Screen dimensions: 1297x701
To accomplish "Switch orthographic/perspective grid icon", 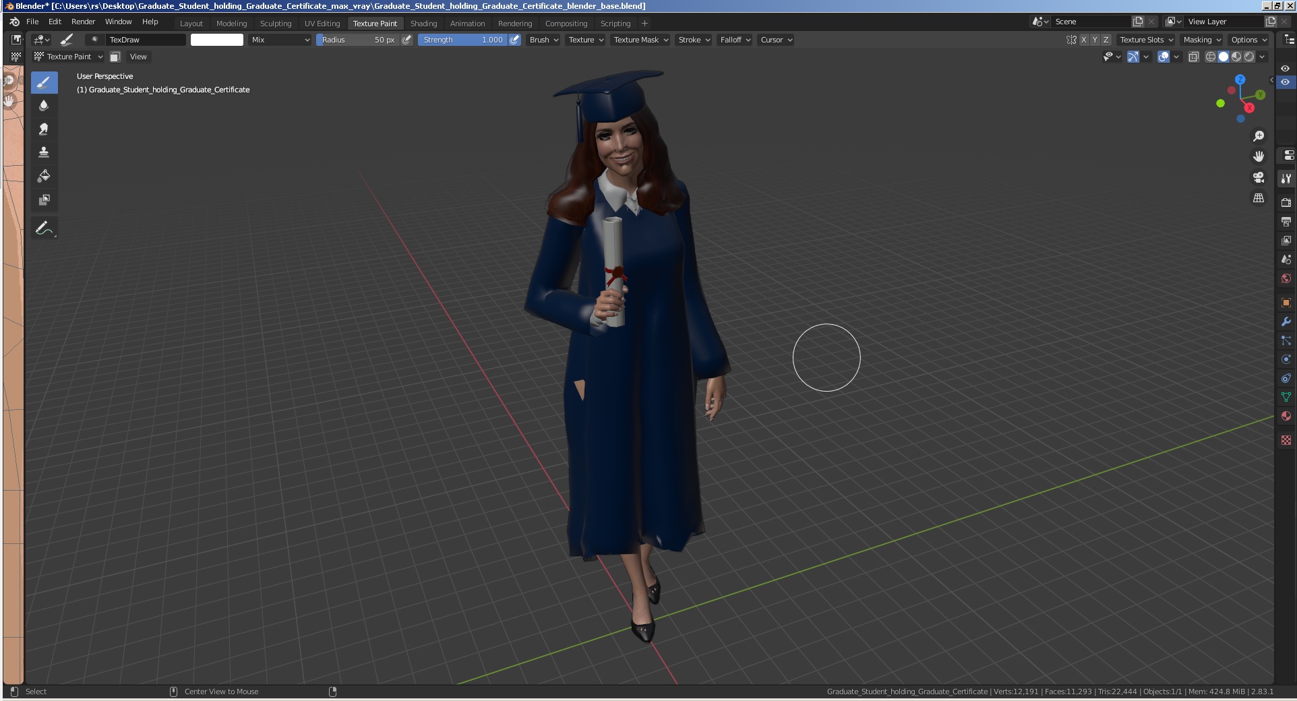I will point(1259,198).
